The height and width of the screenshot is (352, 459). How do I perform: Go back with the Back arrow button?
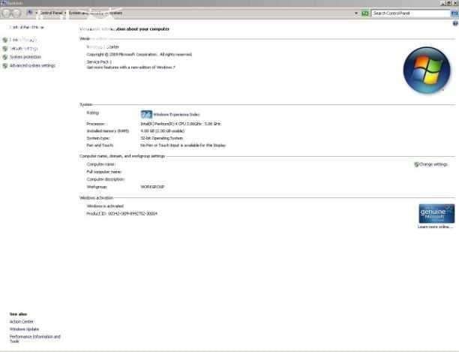[6, 14]
